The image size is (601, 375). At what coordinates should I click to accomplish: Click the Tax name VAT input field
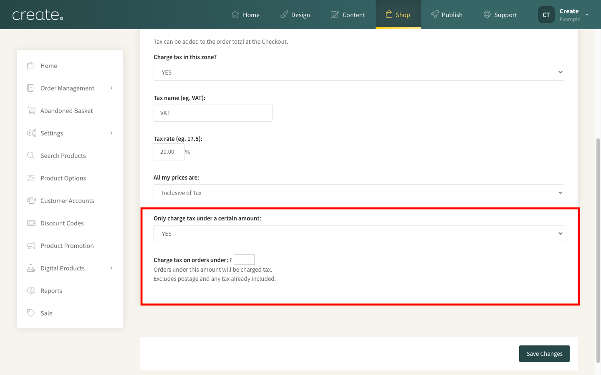tap(213, 113)
